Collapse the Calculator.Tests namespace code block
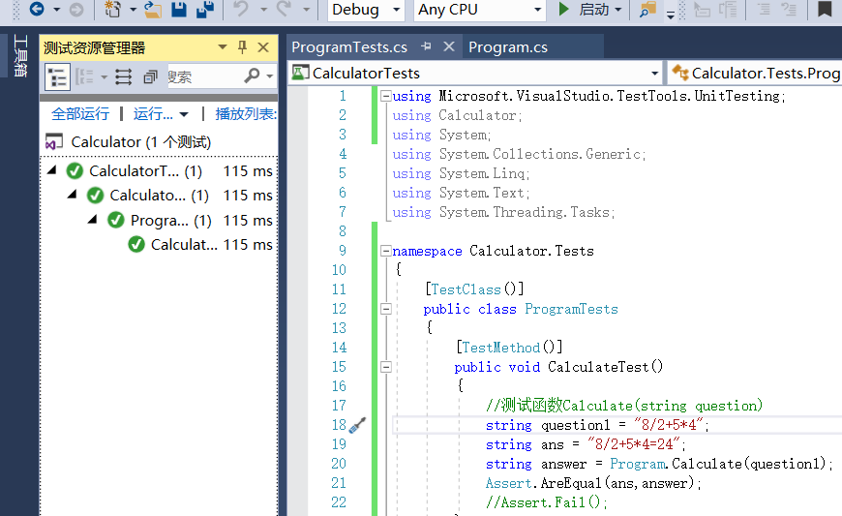The width and height of the screenshot is (842, 516). point(386,251)
